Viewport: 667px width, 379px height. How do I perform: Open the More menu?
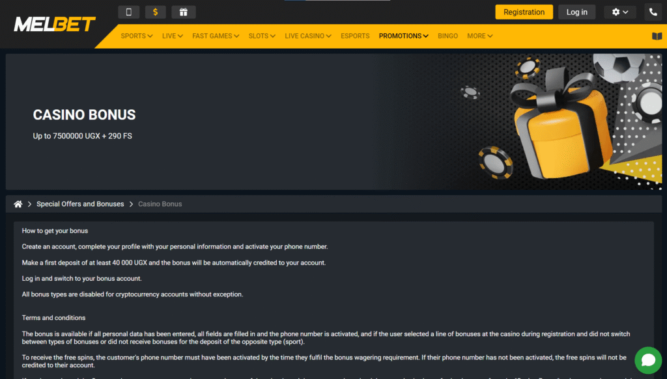(x=480, y=36)
